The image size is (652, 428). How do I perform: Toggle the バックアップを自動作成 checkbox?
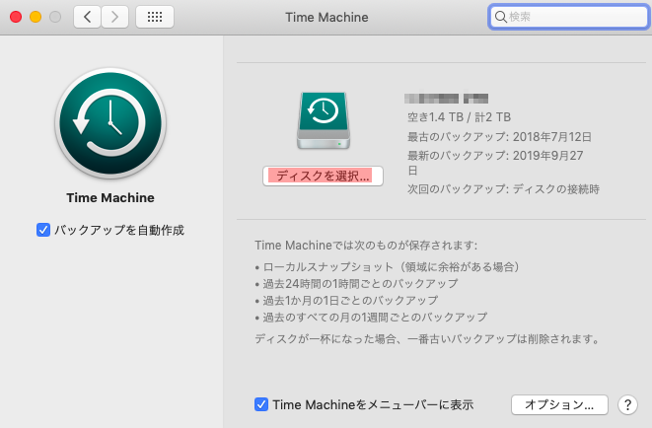click(x=43, y=230)
